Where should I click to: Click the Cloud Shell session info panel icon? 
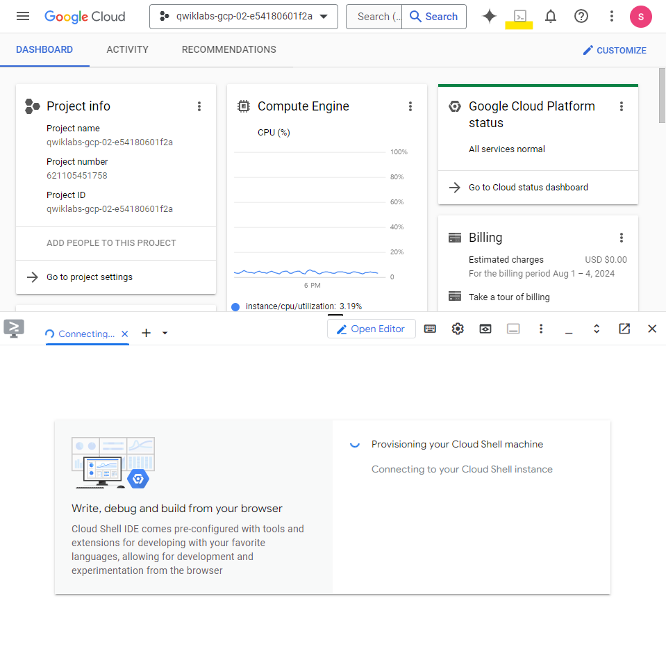[x=513, y=329]
